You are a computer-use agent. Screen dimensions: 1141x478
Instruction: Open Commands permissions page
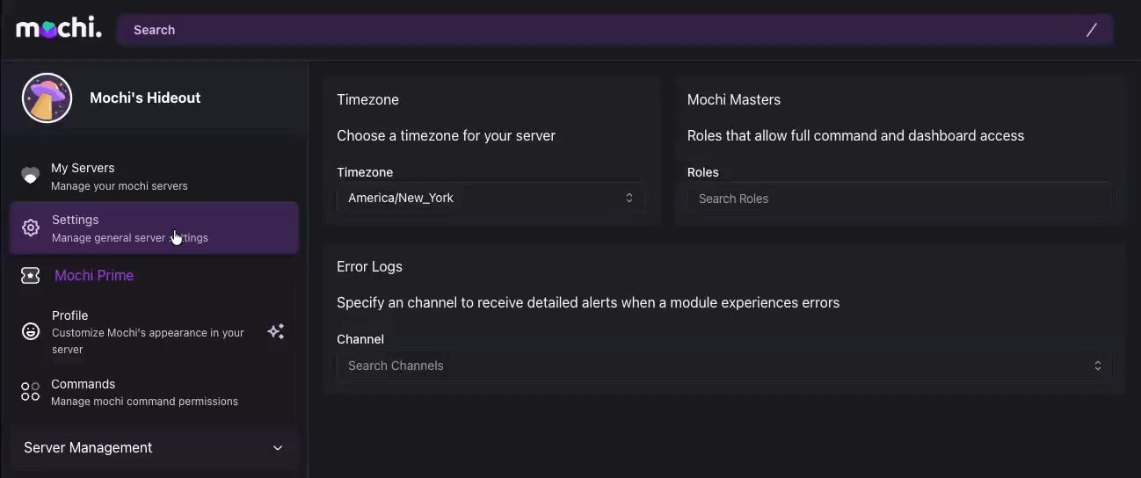coord(144,392)
